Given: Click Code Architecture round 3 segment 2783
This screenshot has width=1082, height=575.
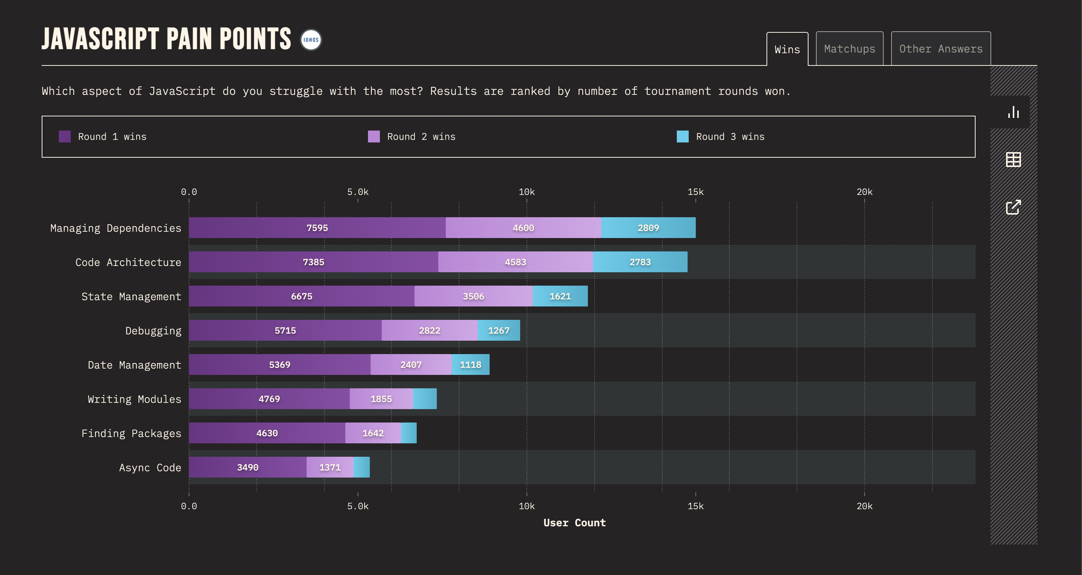Looking at the screenshot, I should pyautogui.click(x=640, y=262).
